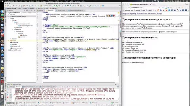Open Trash in the macOS dock

(2, 97)
